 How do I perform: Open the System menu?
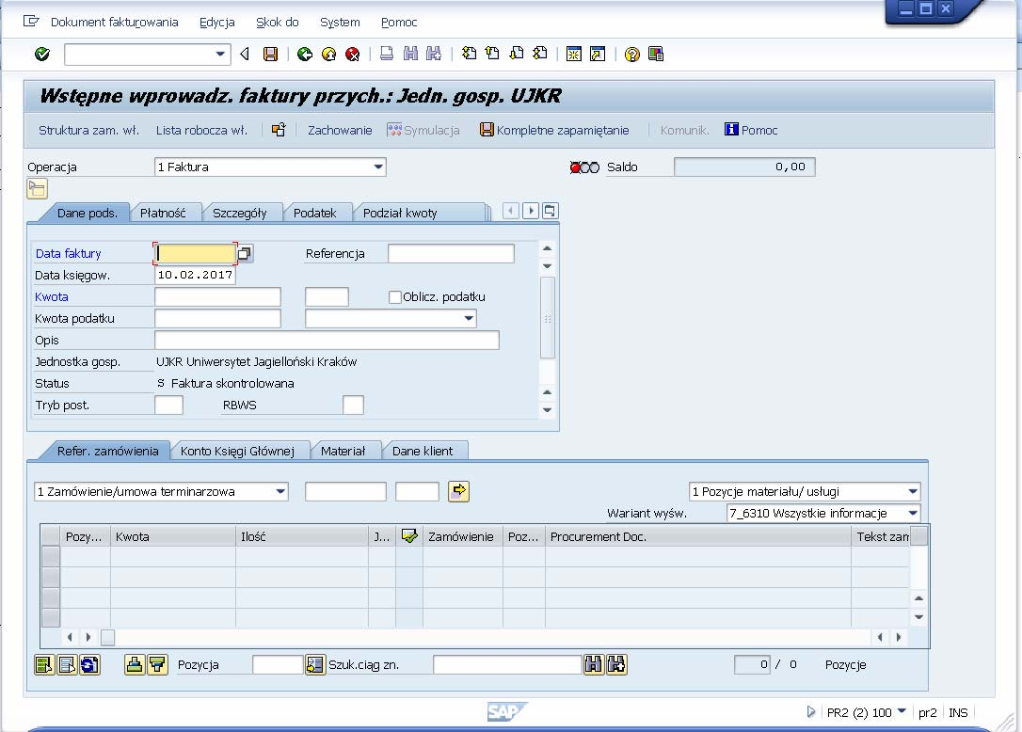340,23
